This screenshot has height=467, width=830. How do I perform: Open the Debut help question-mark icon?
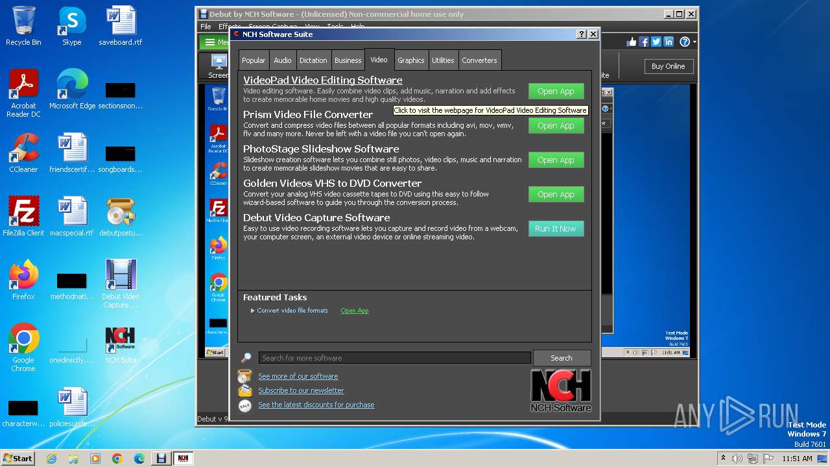pyautogui.click(x=685, y=42)
